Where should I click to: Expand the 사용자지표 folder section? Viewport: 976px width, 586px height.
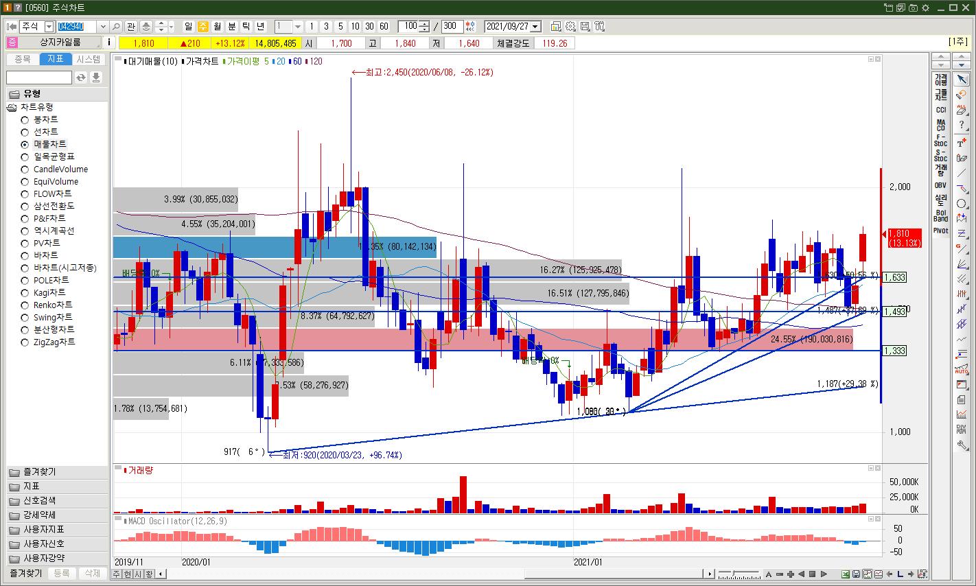point(57,530)
